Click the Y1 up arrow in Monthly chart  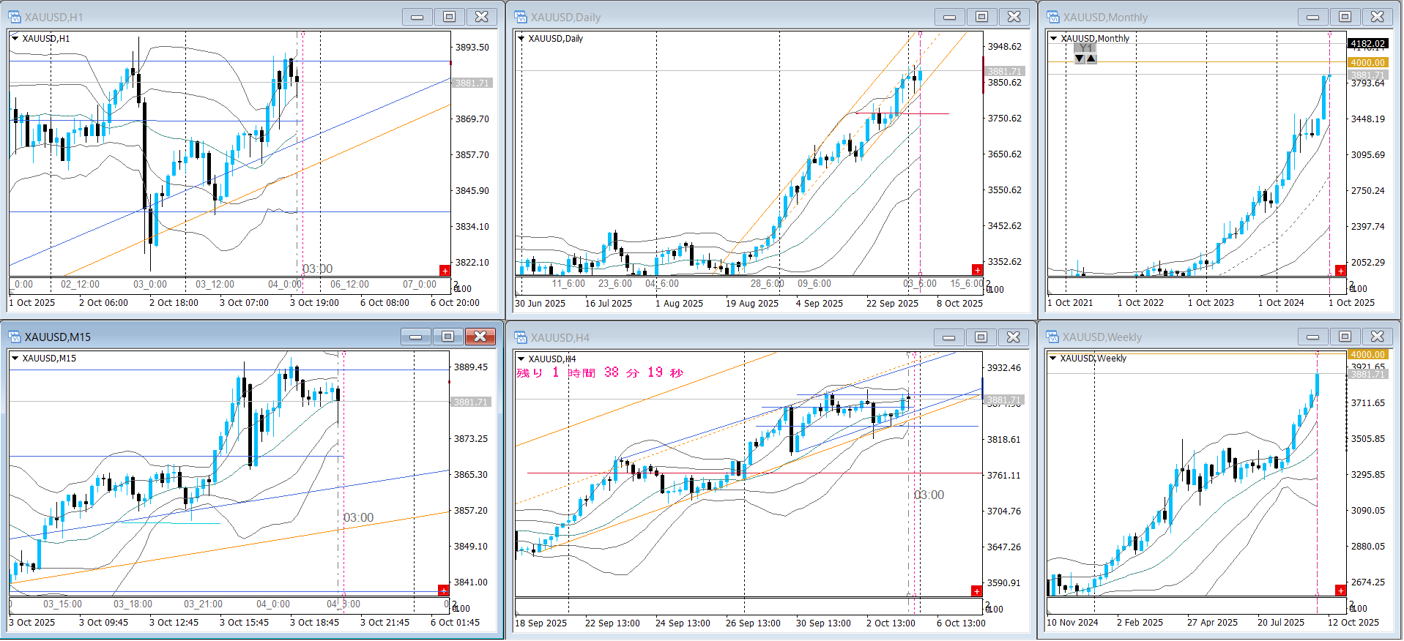pyautogui.click(x=1091, y=59)
